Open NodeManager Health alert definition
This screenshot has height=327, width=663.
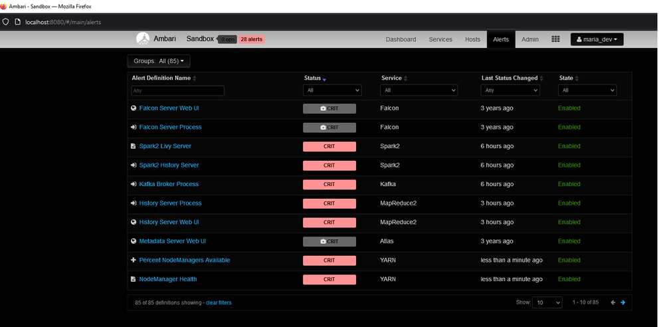168,279
